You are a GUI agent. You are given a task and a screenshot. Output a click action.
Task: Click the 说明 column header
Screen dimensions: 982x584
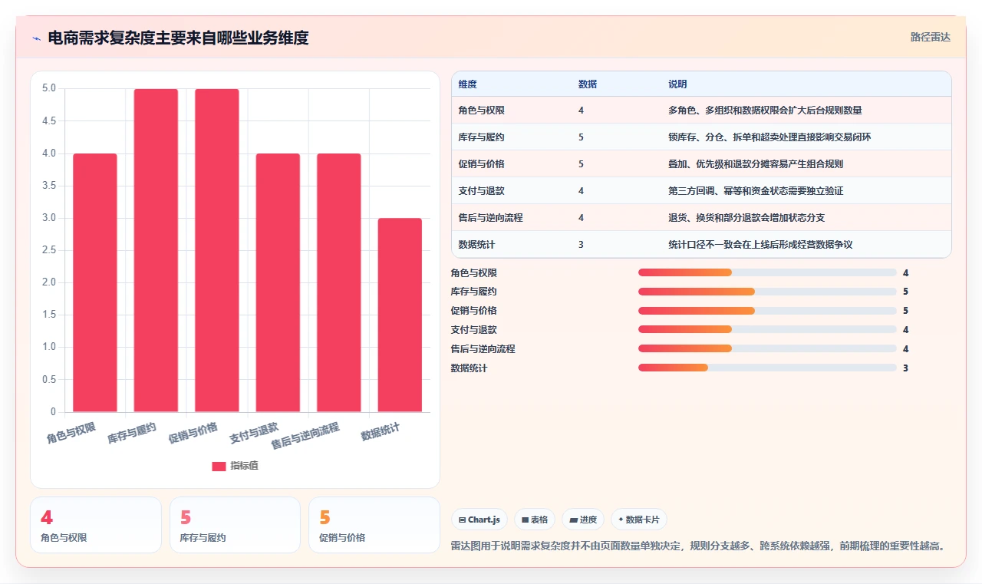677,84
